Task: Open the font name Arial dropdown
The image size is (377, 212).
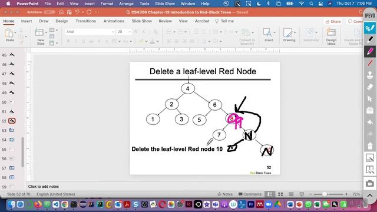Action: 113,32
